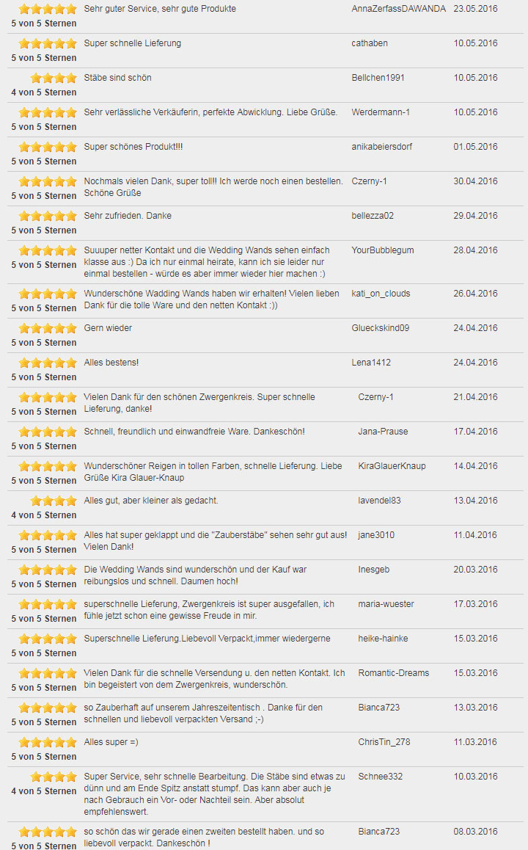Click the stars beside YourBubblegum's review
This screenshot has height=850, width=528.
[x=48, y=250]
